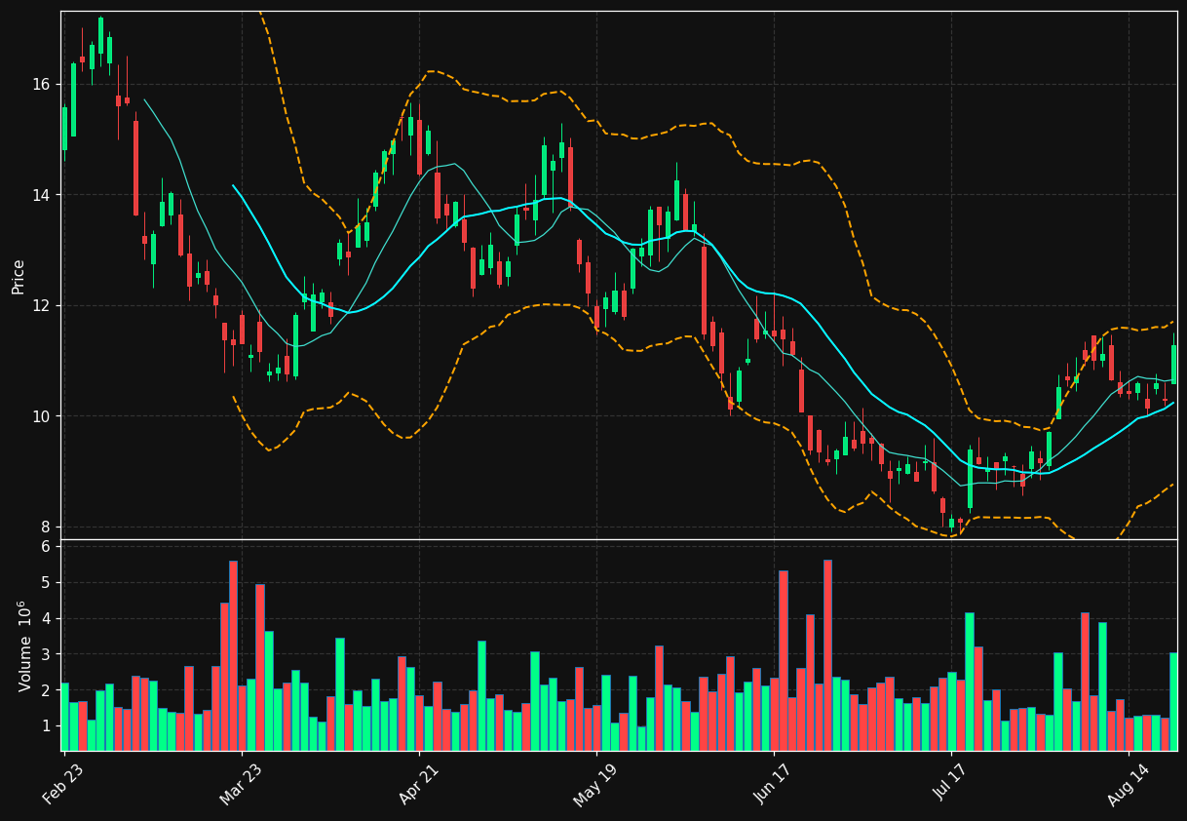Click the May 19 date label
This screenshot has height=821, width=1187.
pos(594,784)
